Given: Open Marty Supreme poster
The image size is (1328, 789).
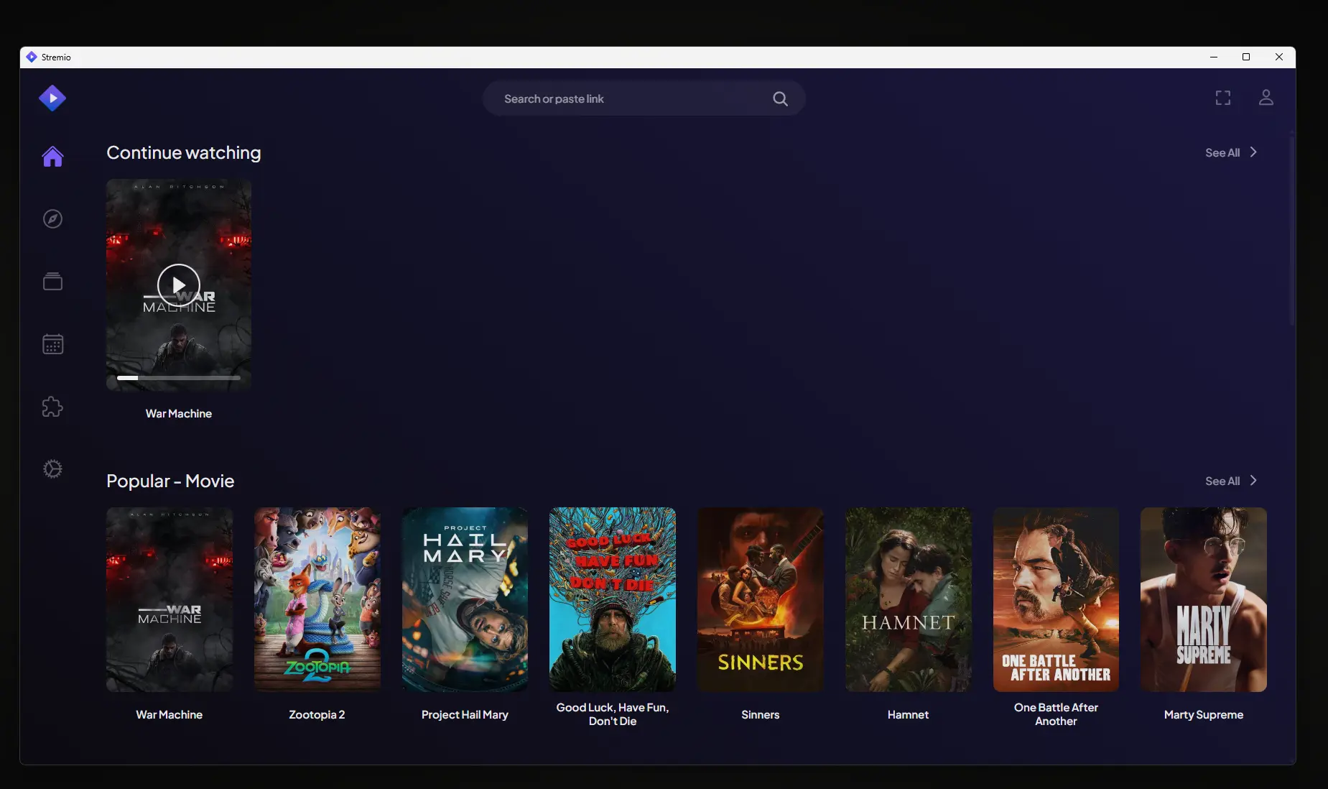Looking at the screenshot, I should coord(1204,599).
